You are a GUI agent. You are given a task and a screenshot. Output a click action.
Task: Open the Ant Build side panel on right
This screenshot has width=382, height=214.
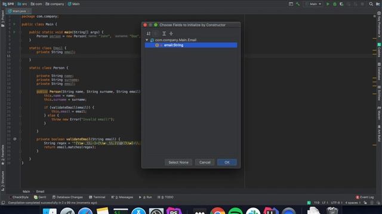(379, 133)
